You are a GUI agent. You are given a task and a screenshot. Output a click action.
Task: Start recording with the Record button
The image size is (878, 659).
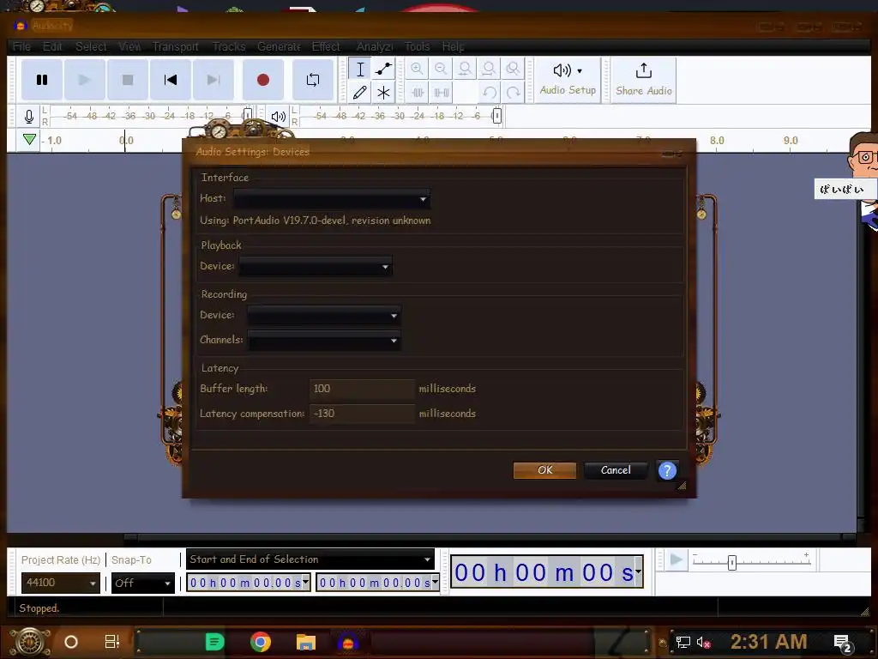[263, 80]
